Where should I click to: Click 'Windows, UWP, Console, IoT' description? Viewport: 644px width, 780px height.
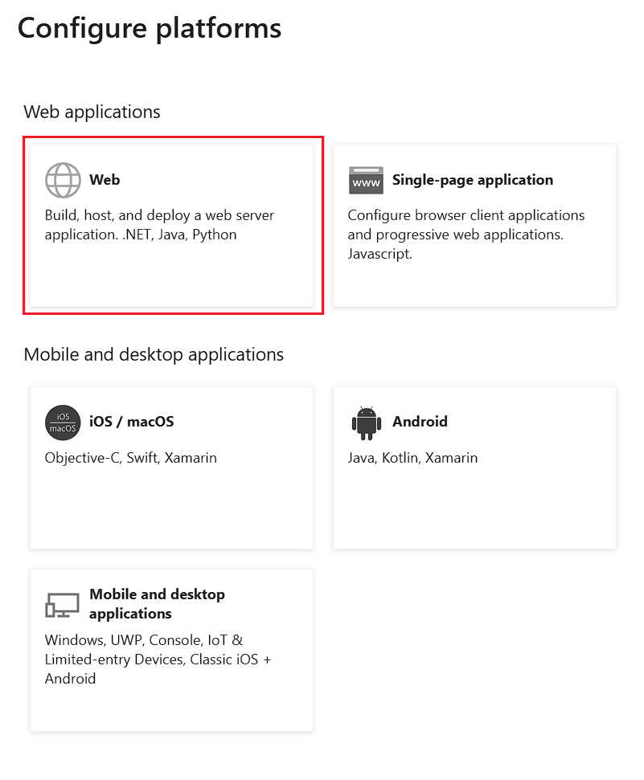(158, 660)
